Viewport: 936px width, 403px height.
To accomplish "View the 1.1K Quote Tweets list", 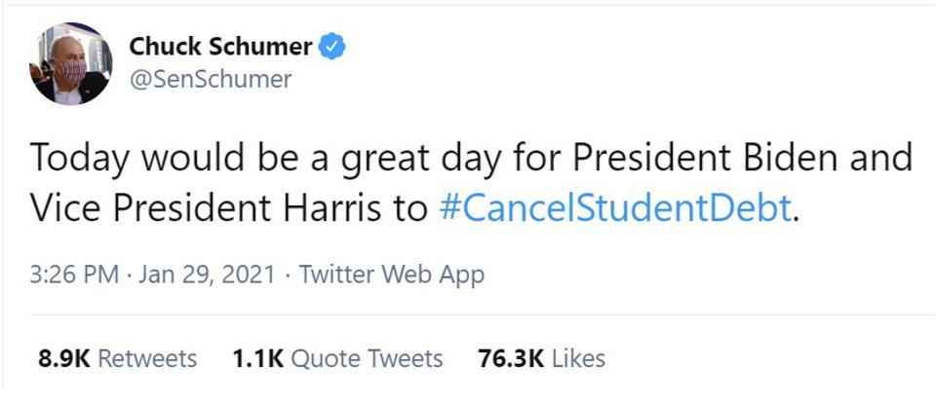I will pos(337,359).
